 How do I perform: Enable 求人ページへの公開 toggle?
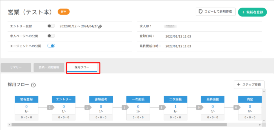51,36
